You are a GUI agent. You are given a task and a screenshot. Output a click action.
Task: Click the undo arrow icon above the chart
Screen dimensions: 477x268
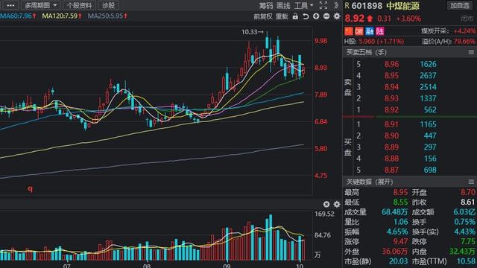(x=306, y=16)
